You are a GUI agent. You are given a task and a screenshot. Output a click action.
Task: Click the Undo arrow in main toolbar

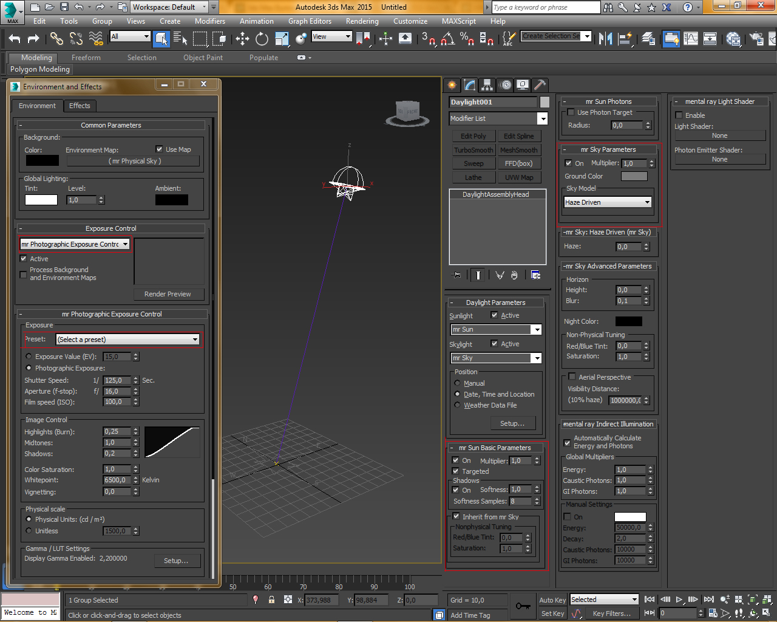pyautogui.click(x=15, y=39)
